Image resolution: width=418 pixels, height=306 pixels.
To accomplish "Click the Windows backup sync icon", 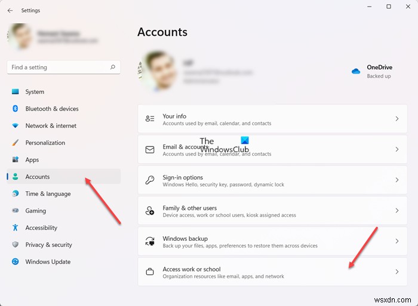I will point(150,241).
